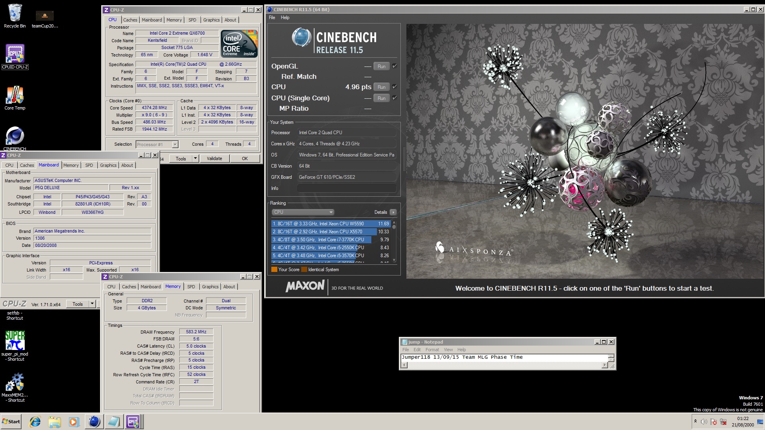765x430 pixels.
Task: Click Tools button in mainboard CPU-Z window
Action: (x=78, y=304)
